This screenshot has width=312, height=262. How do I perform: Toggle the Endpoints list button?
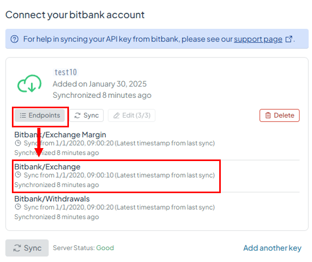pos(39,115)
